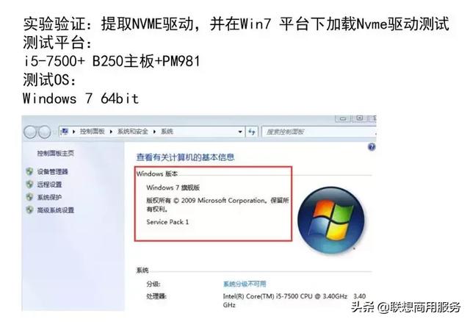The height and width of the screenshot is (322, 470).
Task: Click the 搜索控制面板 search field
Action: 319,132
